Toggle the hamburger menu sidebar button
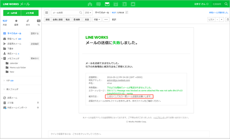 tap(47, 12)
